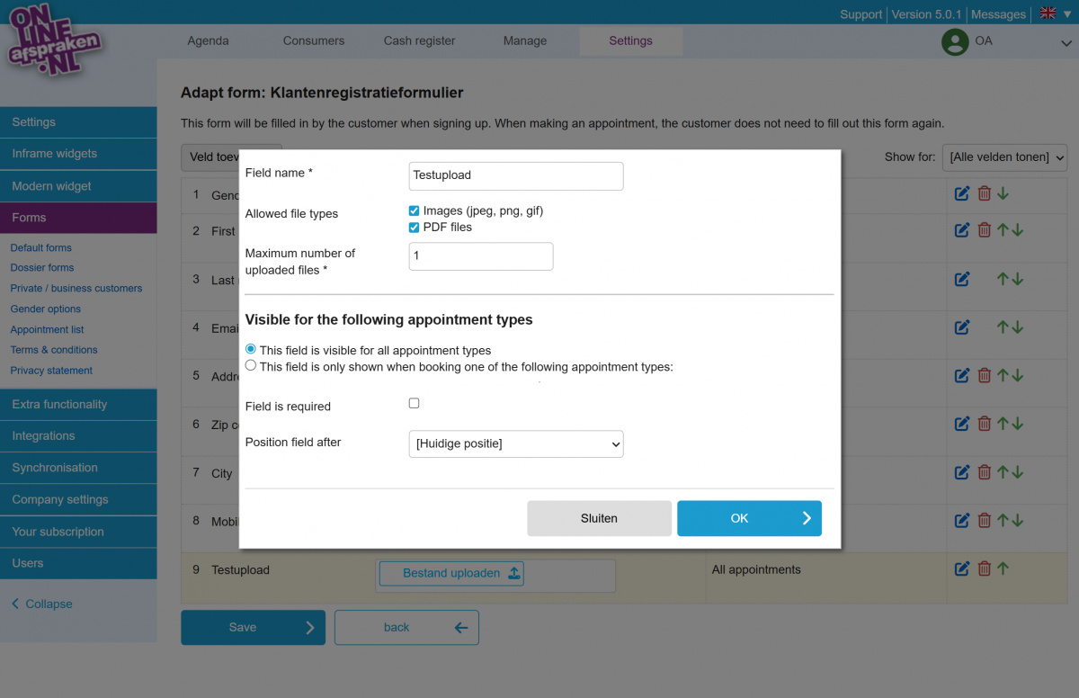Uncheck PDF files allowed file type
Image resolution: width=1079 pixels, height=698 pixels.
point(414,227)
